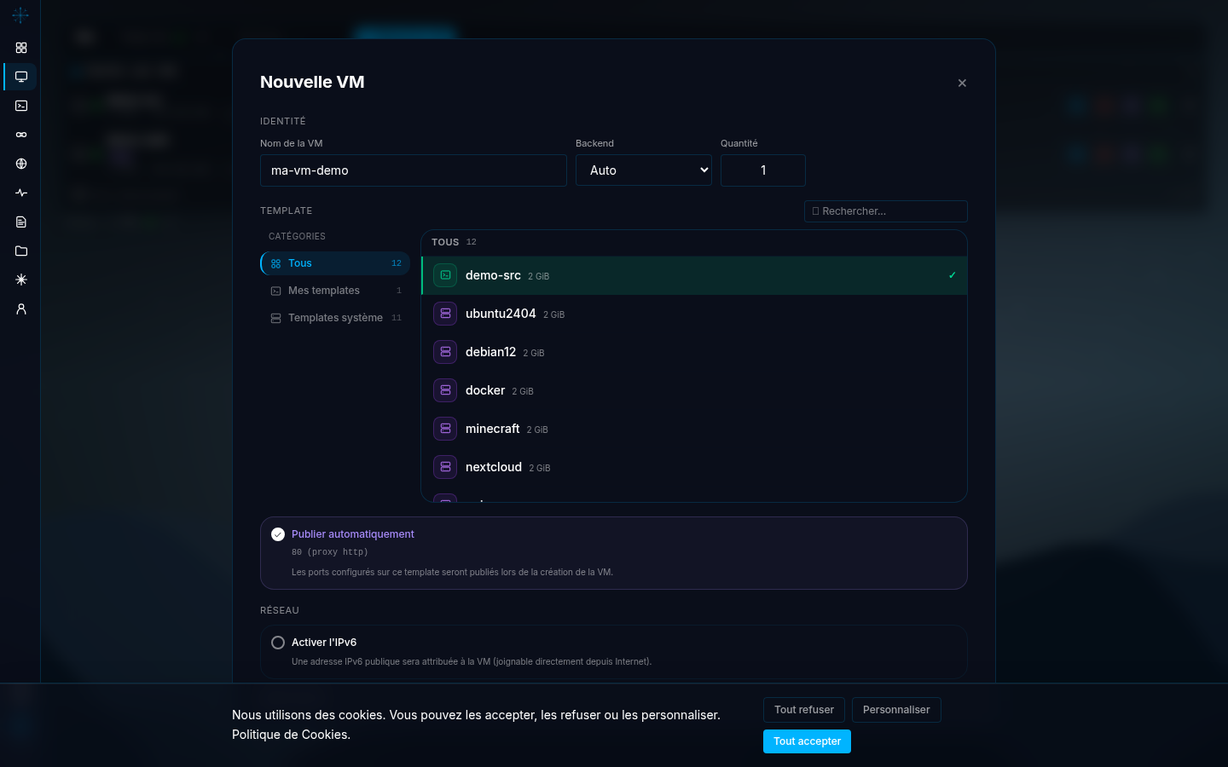Enable the Activer l'IPv6 option

[x=278, y=643]
